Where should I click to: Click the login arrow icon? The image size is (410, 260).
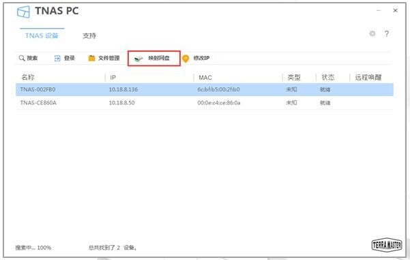[57, 58]
